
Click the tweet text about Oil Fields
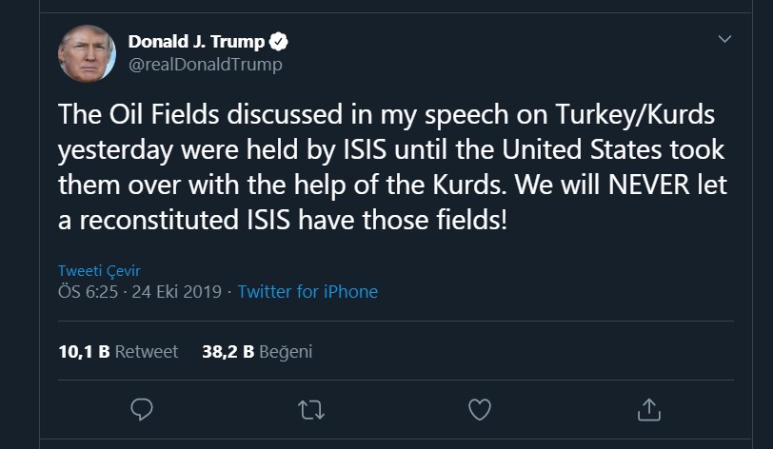381,165
